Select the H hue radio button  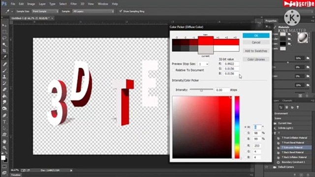(245, 127)
